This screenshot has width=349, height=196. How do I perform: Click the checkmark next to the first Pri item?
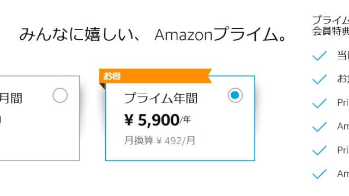320,103
